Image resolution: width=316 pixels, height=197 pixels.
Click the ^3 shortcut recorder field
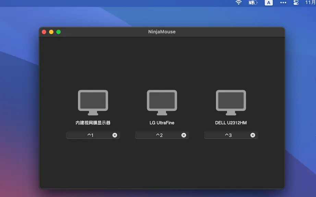[231, 135]
